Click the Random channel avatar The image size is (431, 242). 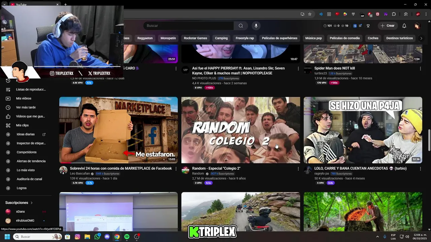point(186,170)
